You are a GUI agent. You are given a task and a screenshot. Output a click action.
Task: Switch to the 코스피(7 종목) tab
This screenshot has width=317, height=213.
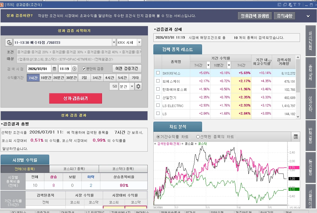coord(74,169)
